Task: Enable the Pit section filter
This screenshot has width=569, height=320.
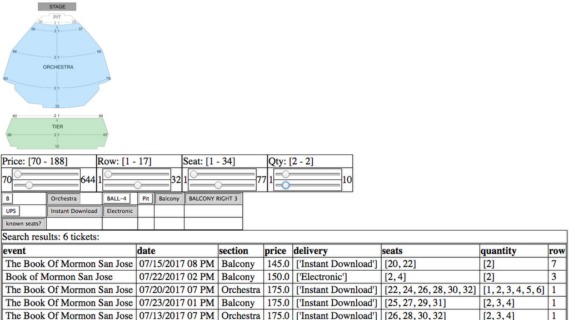Action: click(x=146, y=198)
